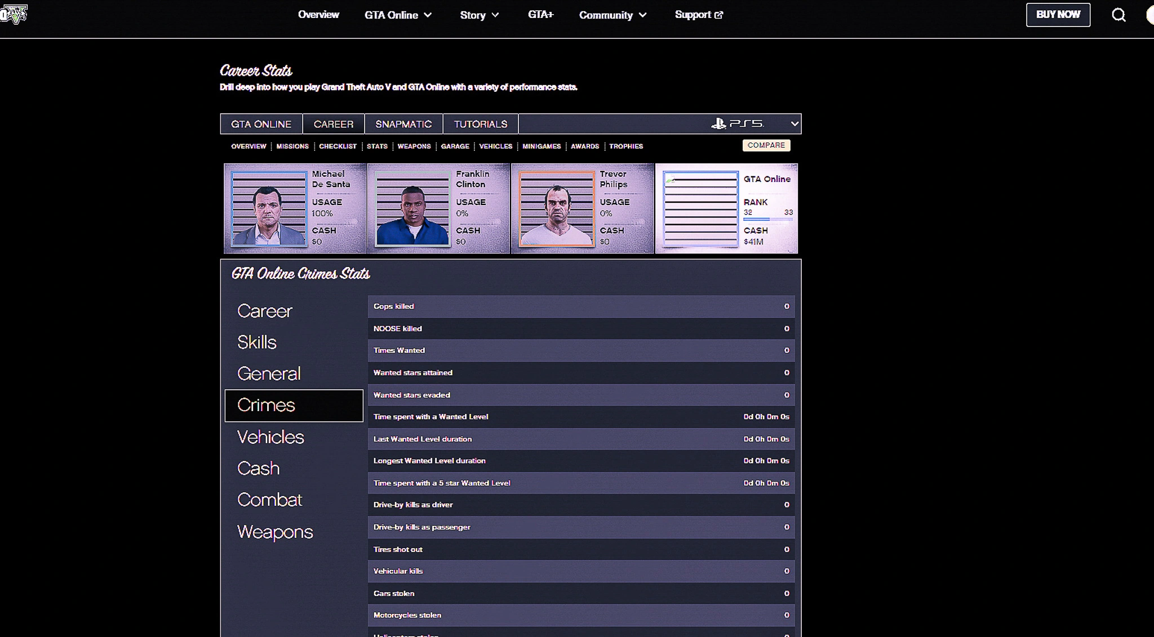The width and height of the screenshot is (1154, 637).
Task: Click the BUY NOW button
Action: [x=1058, y=15]
